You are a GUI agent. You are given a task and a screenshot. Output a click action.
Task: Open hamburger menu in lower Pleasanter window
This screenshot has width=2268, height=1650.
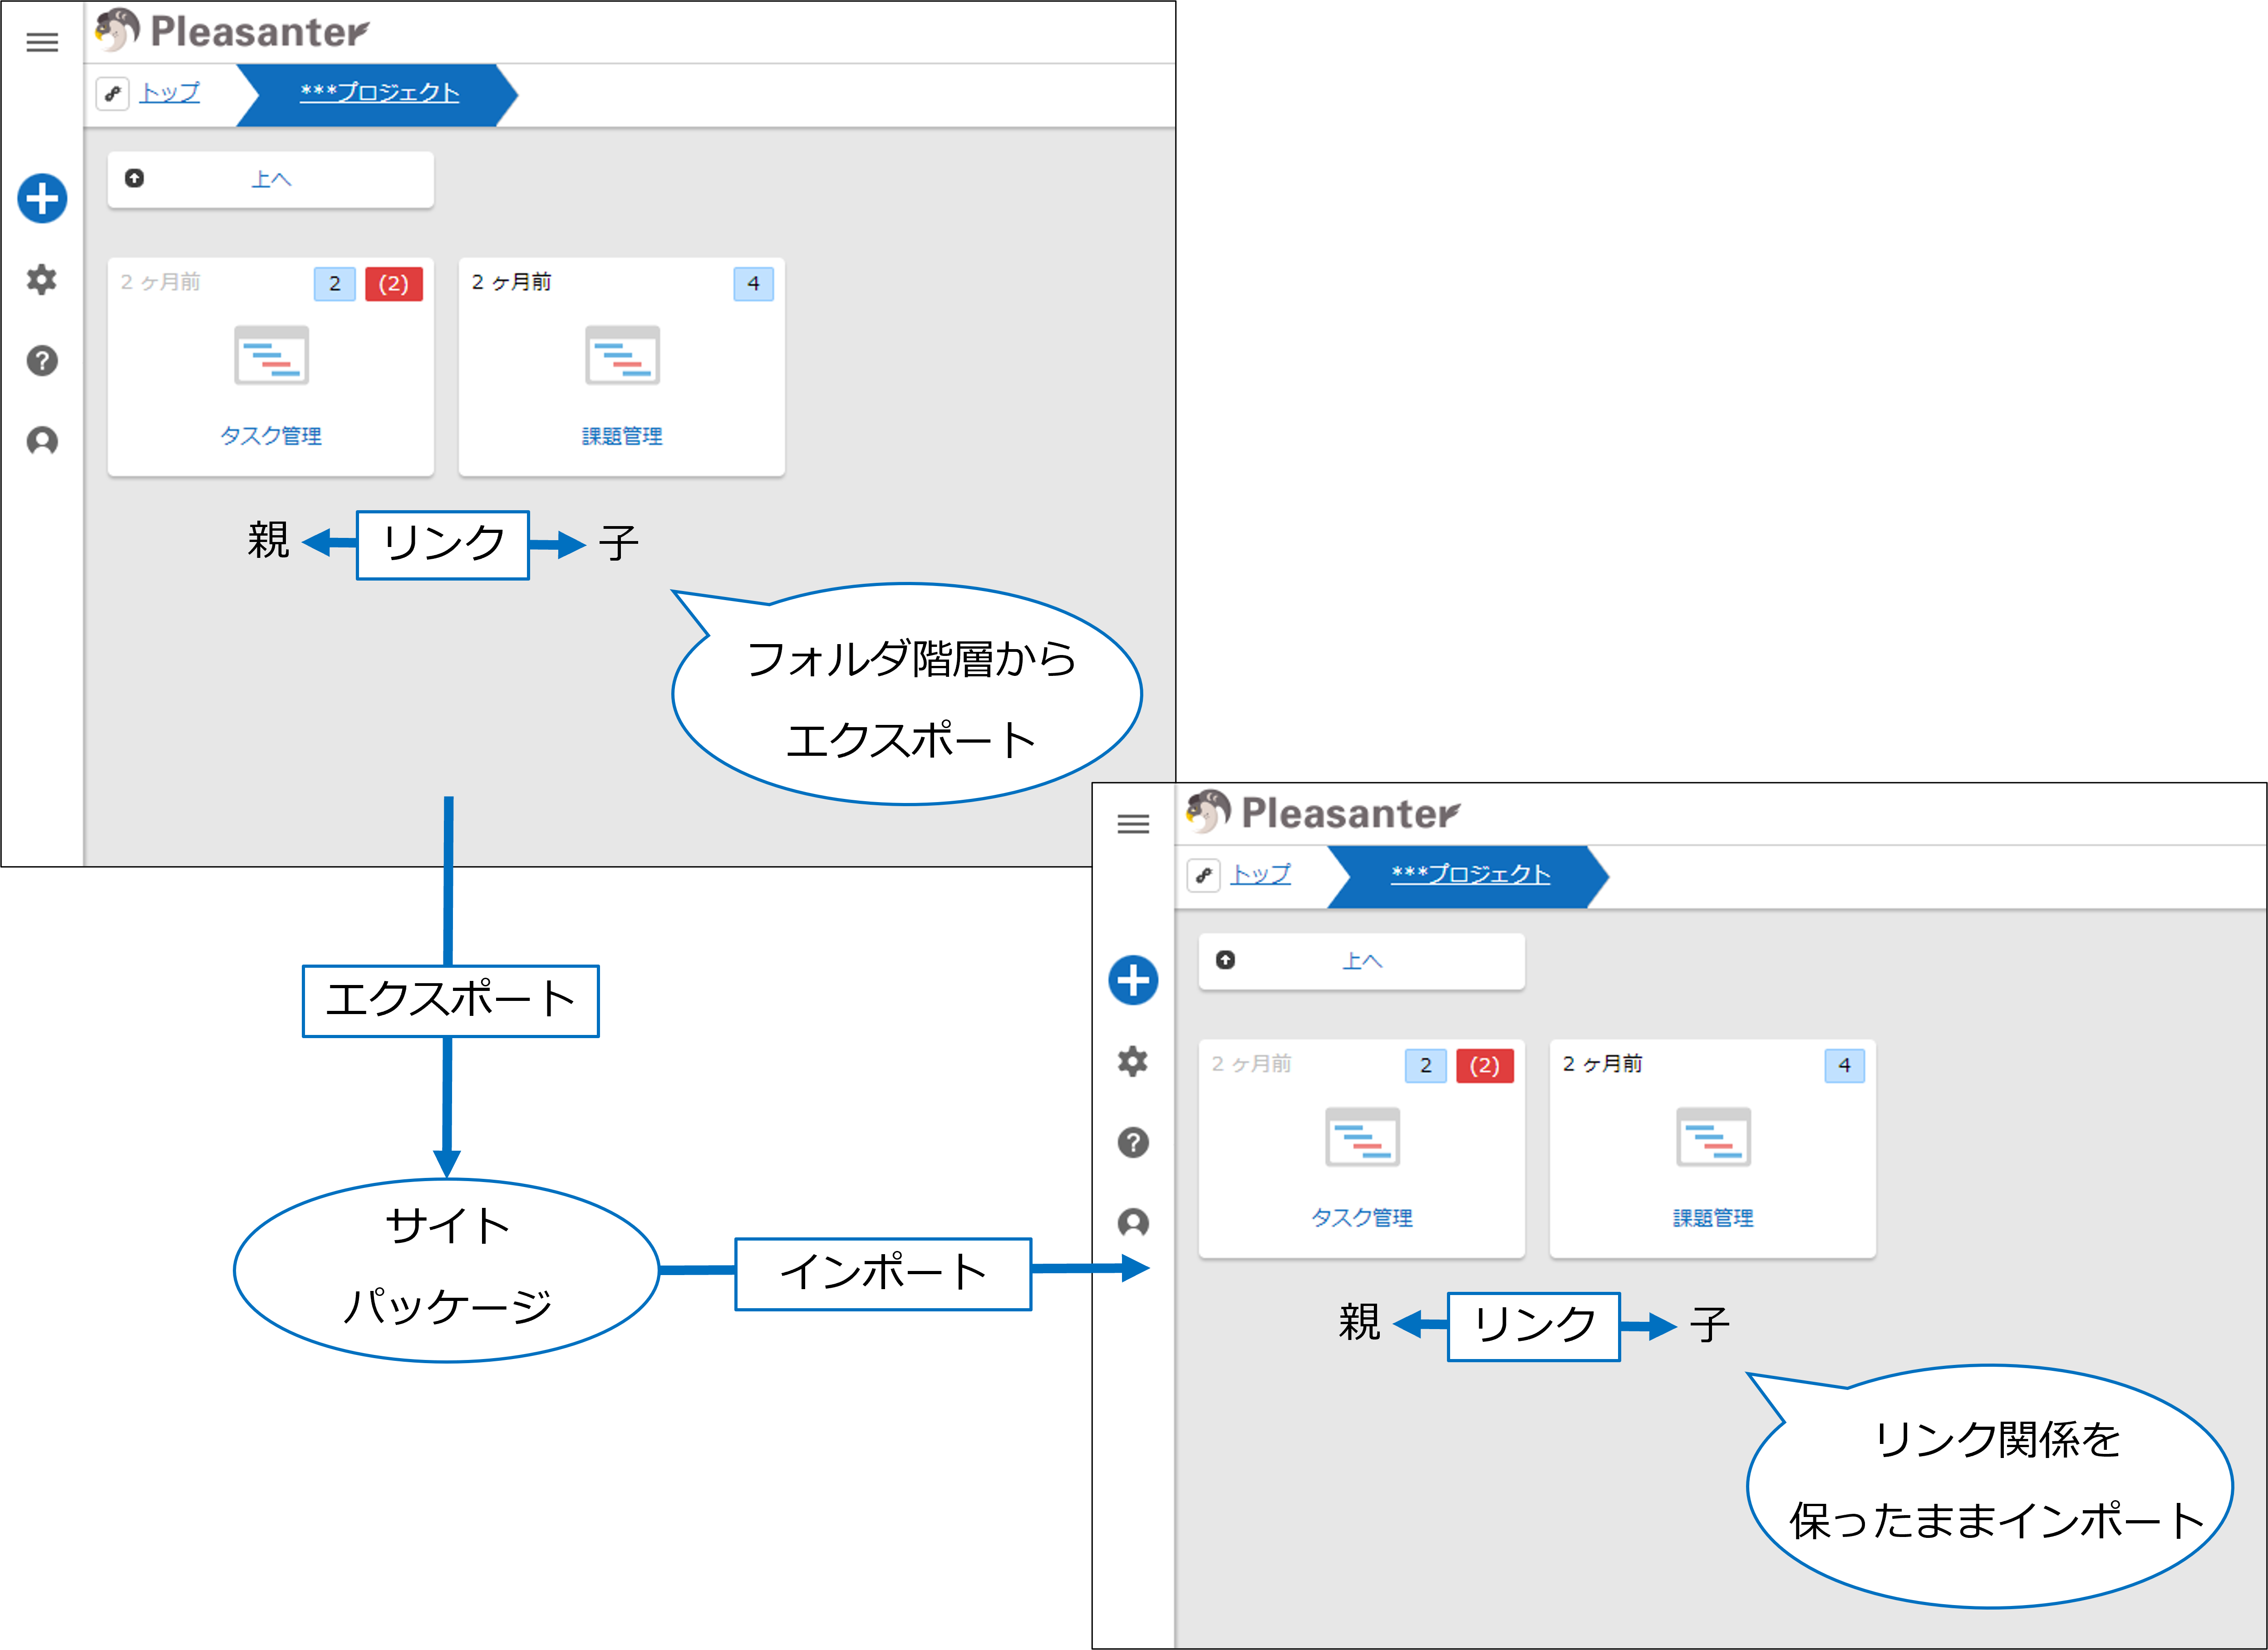(x=1133, y=824)
